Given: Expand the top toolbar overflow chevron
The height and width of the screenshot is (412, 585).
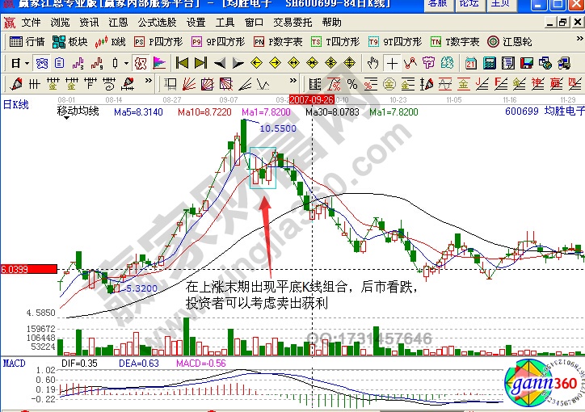Looking at the screenshot, I should coord(579,39).
